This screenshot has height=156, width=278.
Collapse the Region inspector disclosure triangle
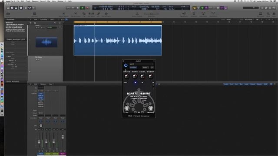6,39
